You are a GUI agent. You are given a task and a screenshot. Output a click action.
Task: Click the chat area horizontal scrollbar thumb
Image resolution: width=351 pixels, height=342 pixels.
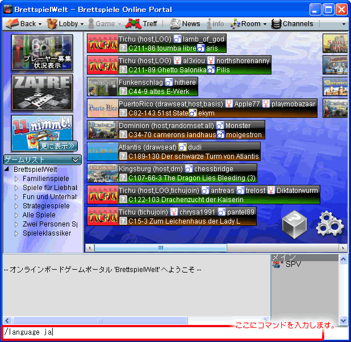tap(100, 320)
